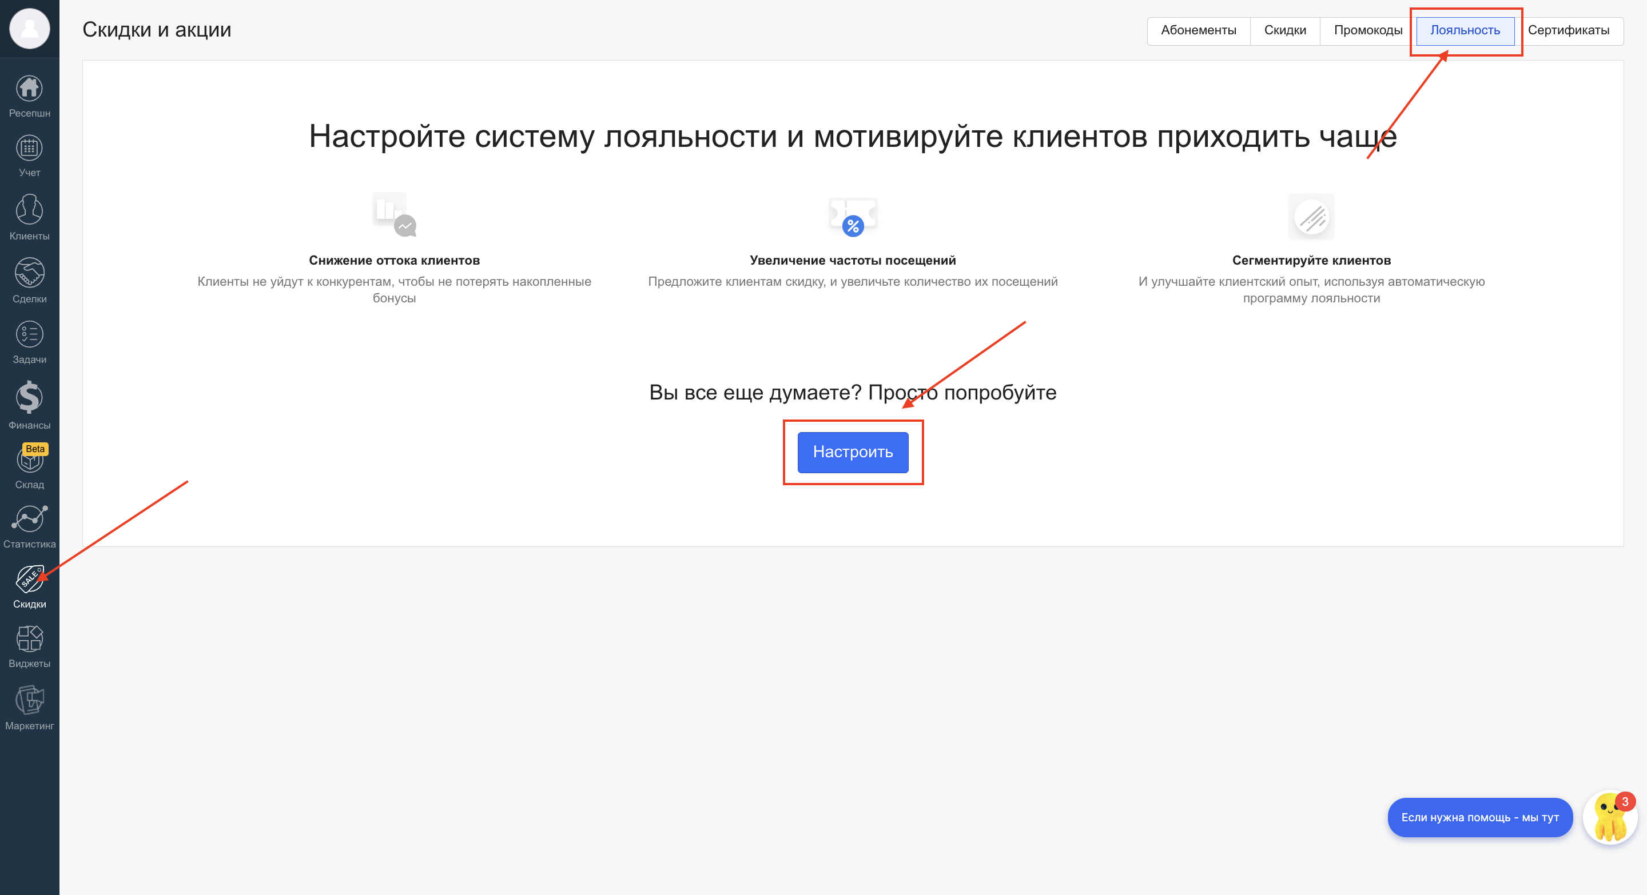Open the Задачи task list icon

[29, 335]
